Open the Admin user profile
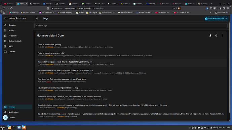 (17, 118)
